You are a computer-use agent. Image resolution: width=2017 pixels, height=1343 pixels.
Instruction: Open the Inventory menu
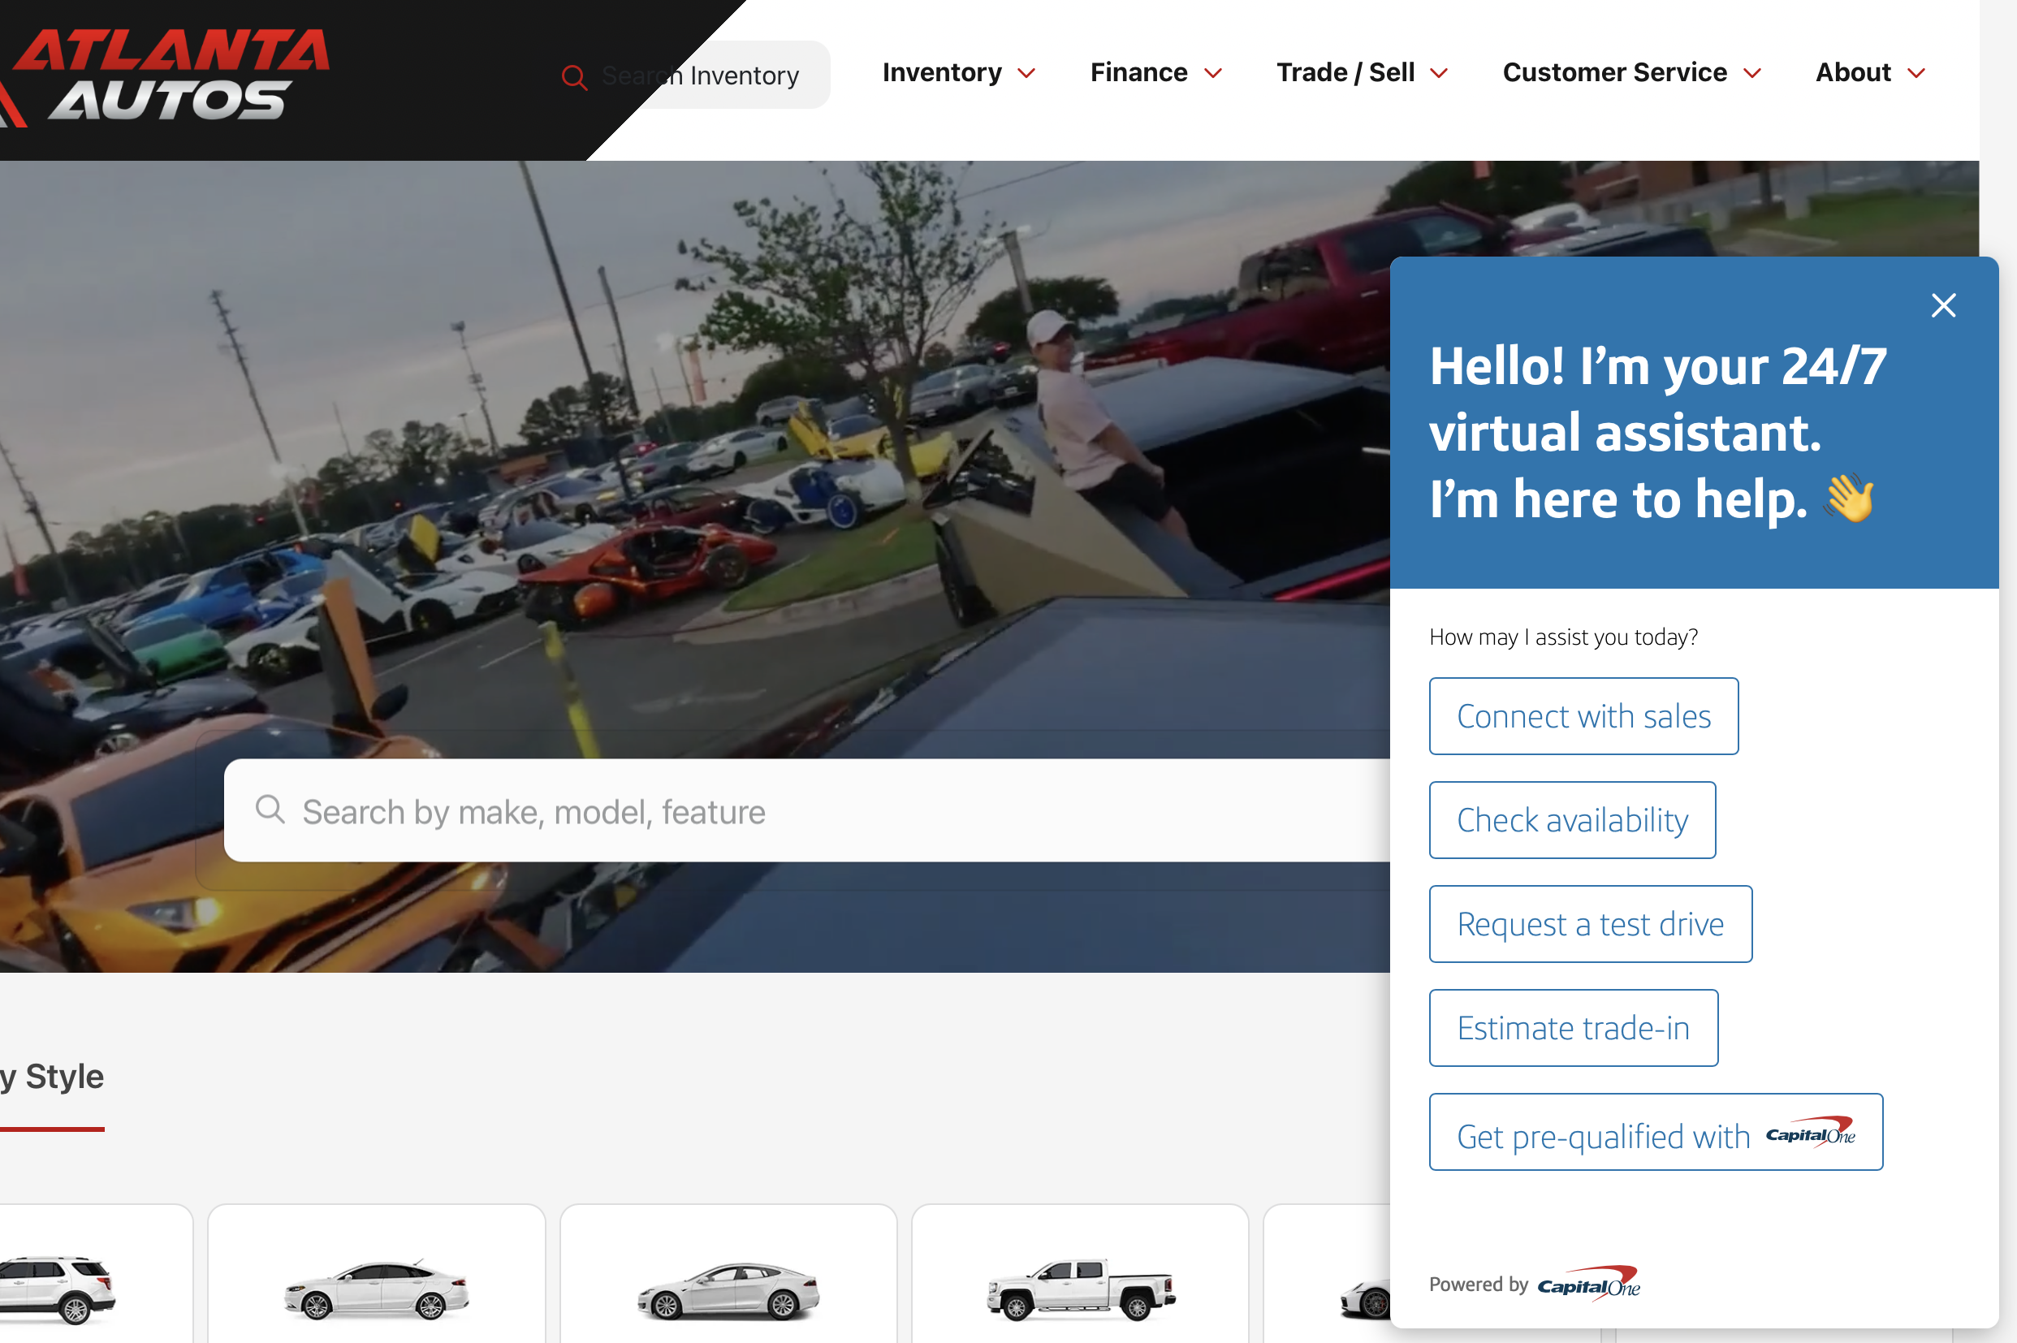click(942, 73)
